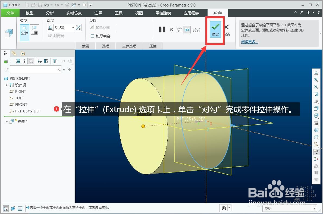Click the Zoom In icon
Viewport: 323px width, 214px height.
click(x=316, y=80)
